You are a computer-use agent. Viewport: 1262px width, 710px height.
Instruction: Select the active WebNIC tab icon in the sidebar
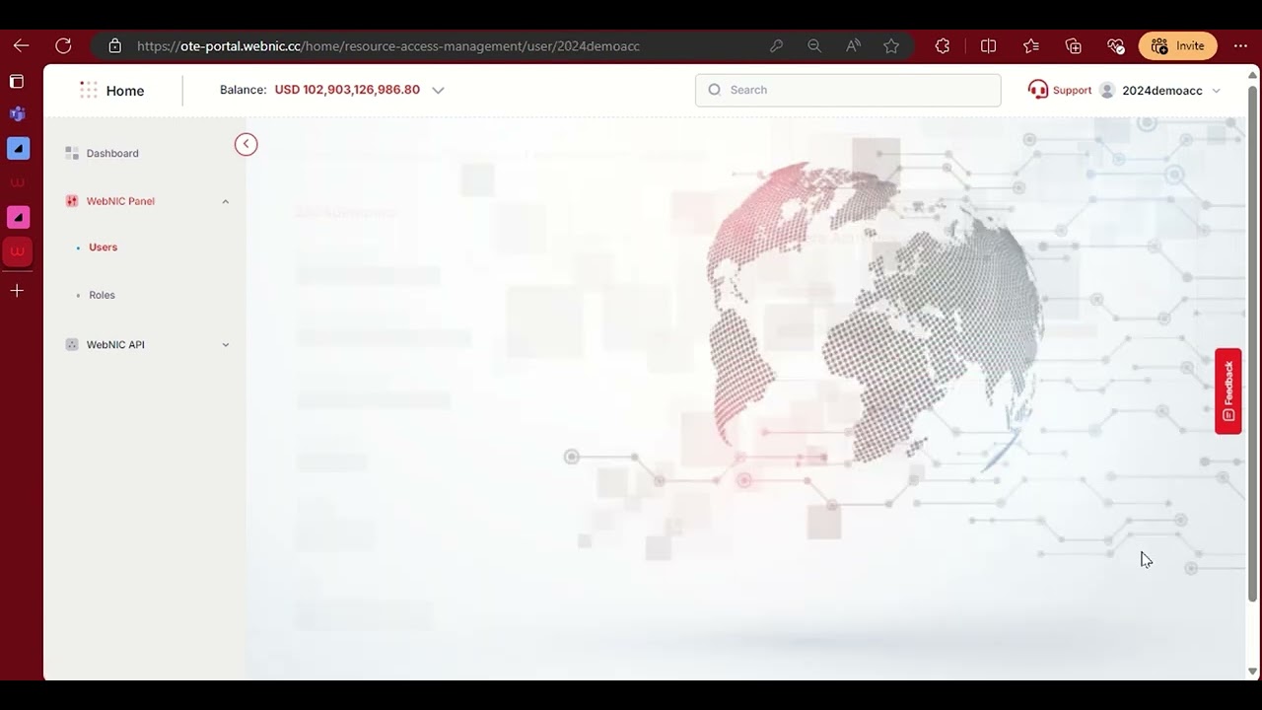(17, 251)
